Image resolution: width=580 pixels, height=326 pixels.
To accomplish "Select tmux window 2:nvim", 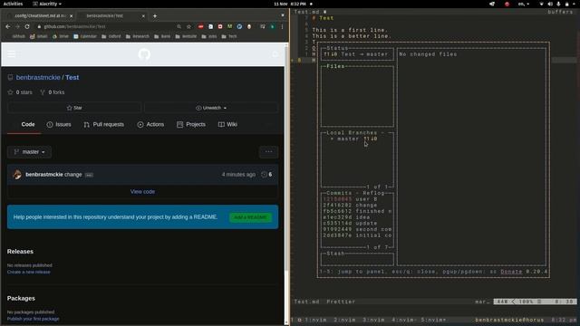I will [x=344, y=320].
